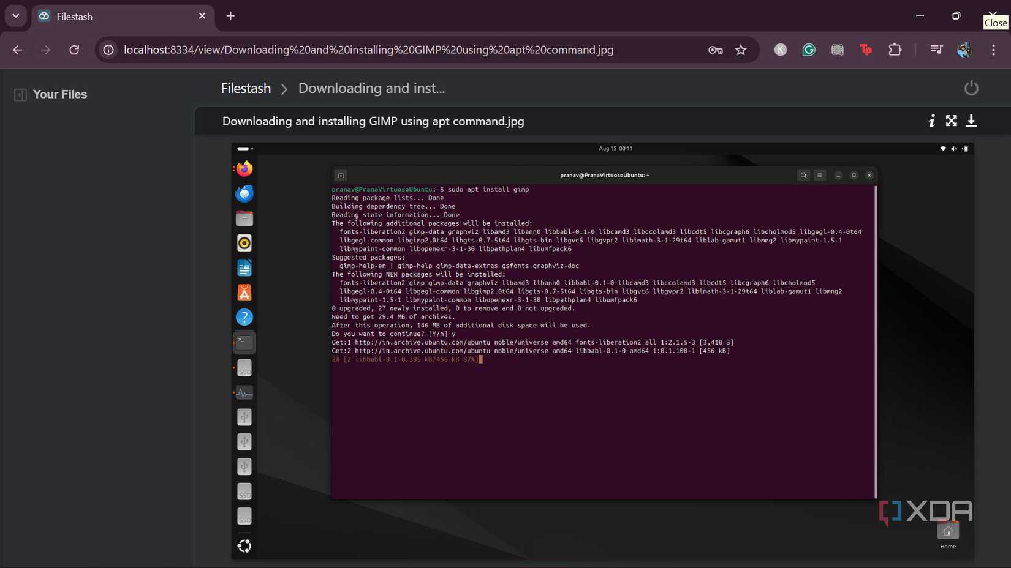Open the Help icon in the dock
Screen dimensions: 1011x568
[244, 317]
